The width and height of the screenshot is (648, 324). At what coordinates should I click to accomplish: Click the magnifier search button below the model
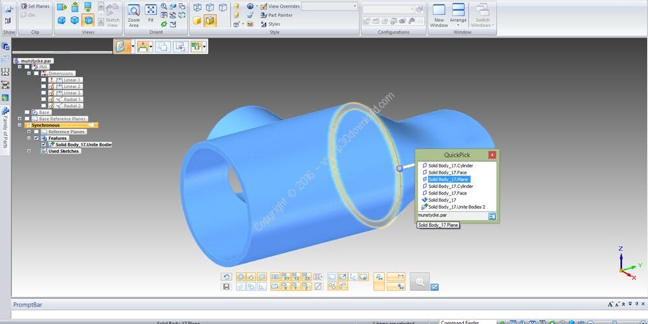420,282
